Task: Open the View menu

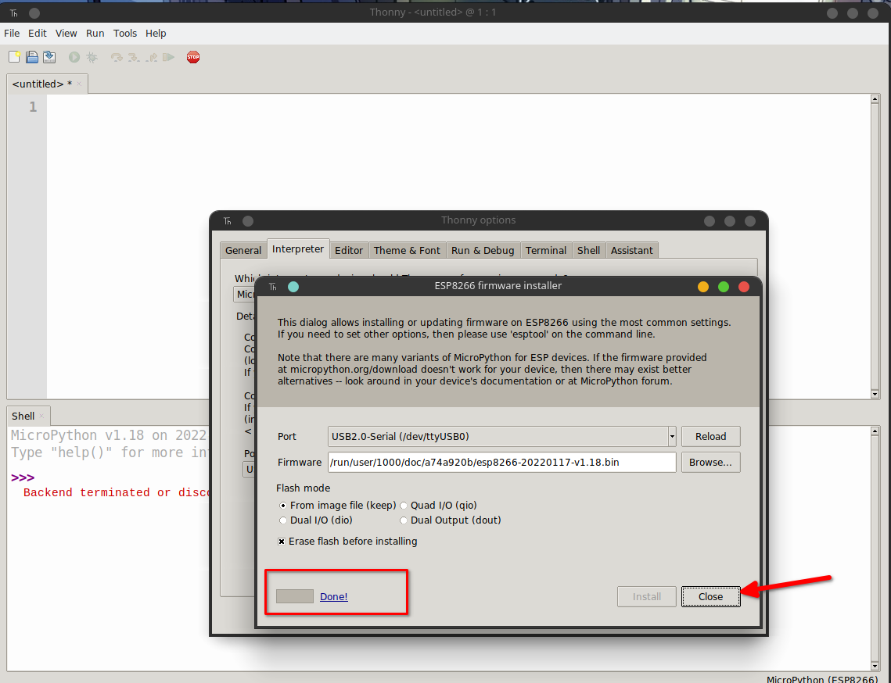Action: 66,33
